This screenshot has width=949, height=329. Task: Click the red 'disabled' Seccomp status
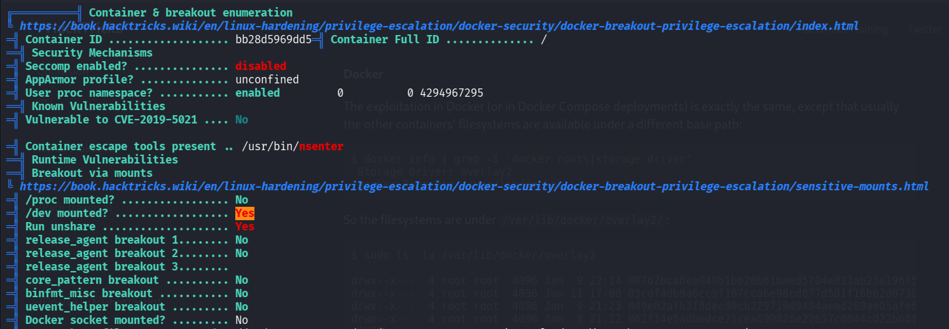(x=261, y=66)
